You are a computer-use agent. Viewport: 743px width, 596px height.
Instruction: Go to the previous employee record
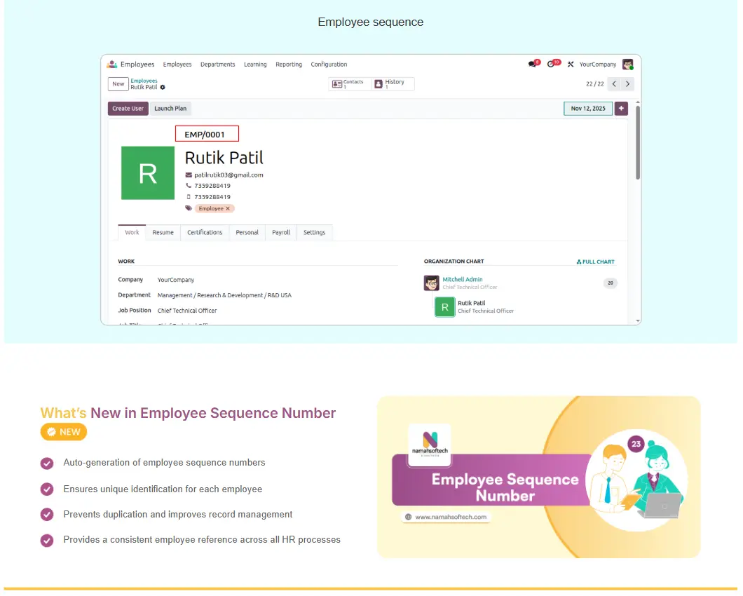pyautogui.click(x=614, y=84)
